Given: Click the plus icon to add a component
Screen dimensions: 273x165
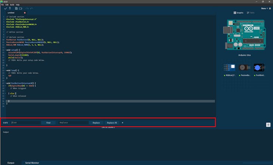Looking at the screenshot, I should (x=268, y=125).
